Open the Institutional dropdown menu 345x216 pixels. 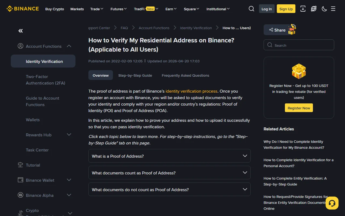(x=218, y=9)
